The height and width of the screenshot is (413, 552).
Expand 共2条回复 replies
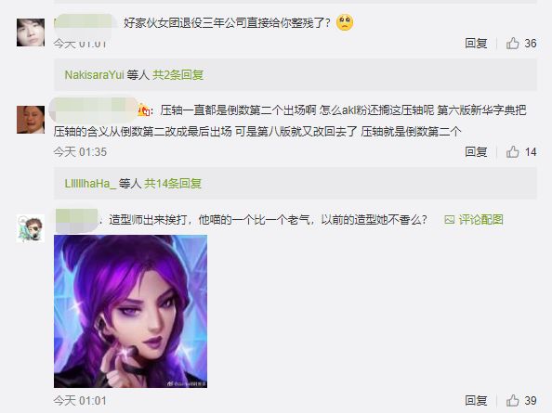coord(178,75)
